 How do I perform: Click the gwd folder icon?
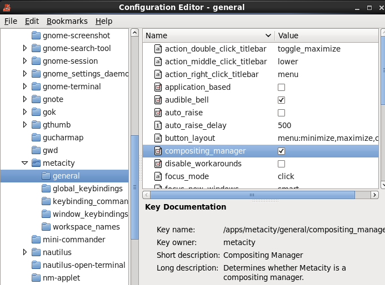pos(36,150)
